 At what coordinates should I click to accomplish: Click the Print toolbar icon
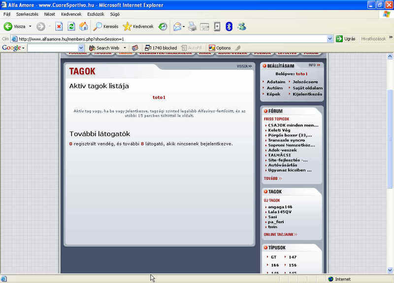pyautogui.click(x=192, y=27)
